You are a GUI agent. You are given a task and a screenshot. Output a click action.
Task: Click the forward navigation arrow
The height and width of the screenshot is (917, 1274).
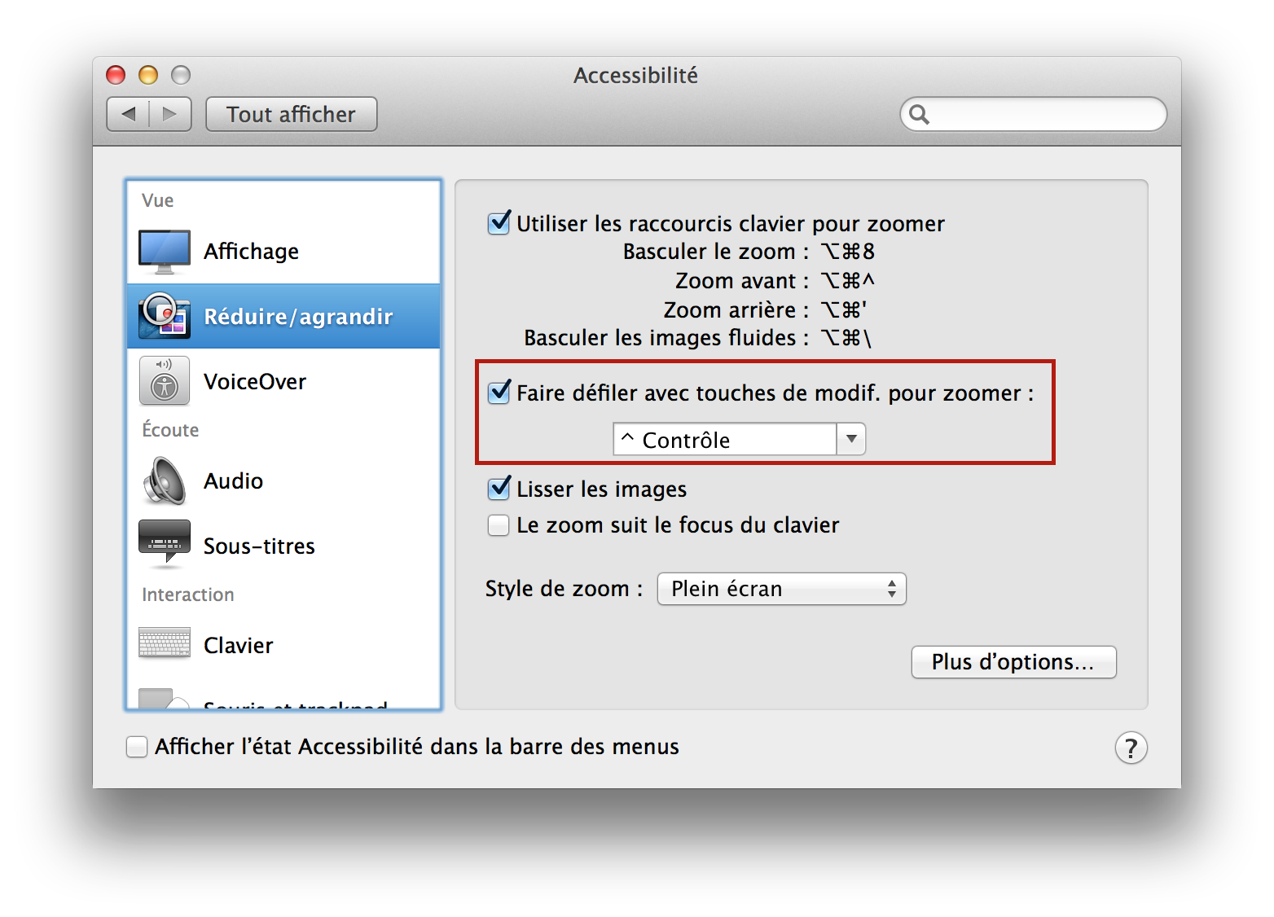pos(170,114)
